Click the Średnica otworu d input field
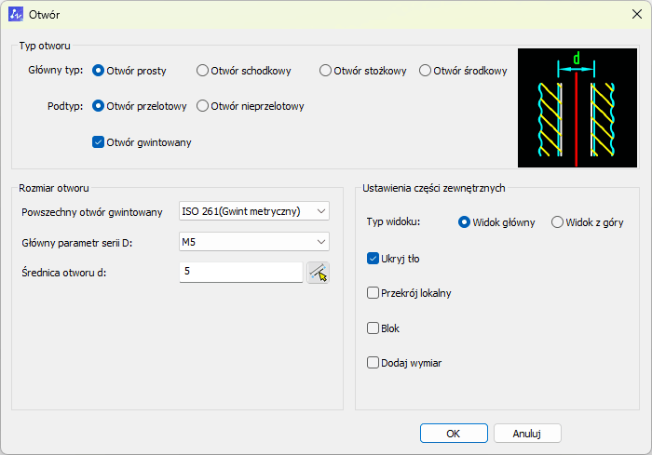This screenshot has width=652, height=455. click(x=241, y=272)
